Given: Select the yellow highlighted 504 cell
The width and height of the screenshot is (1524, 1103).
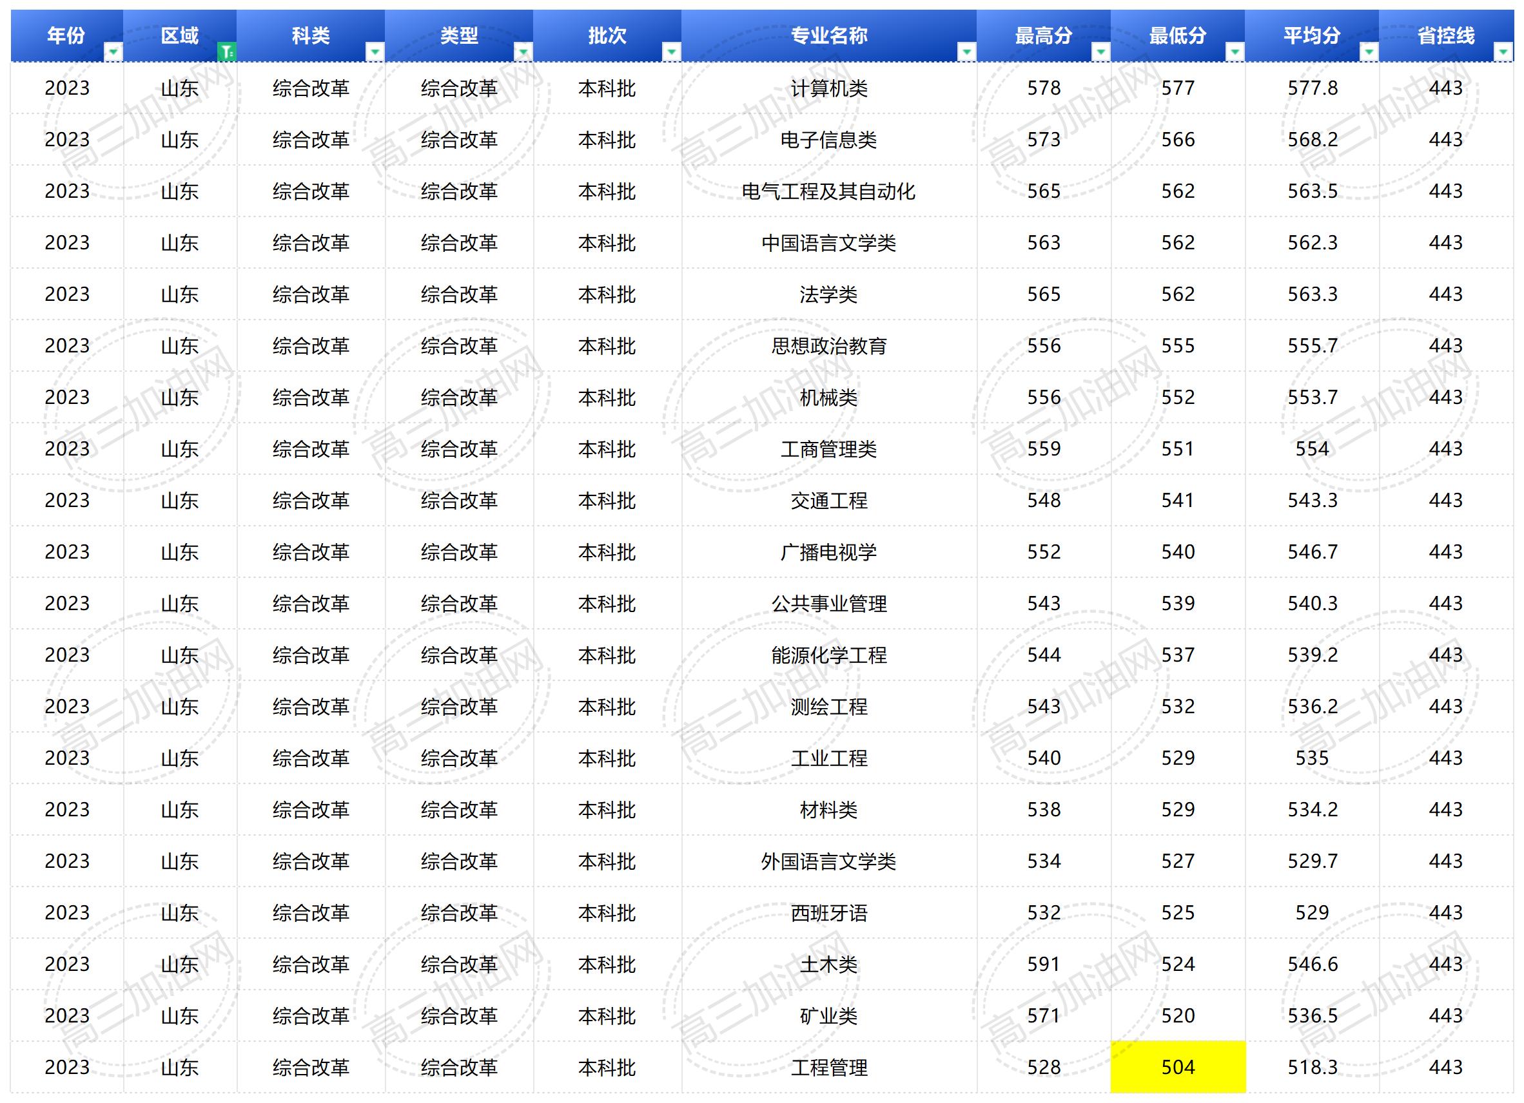Looking at the screenshot, I should [1178, 1068].
